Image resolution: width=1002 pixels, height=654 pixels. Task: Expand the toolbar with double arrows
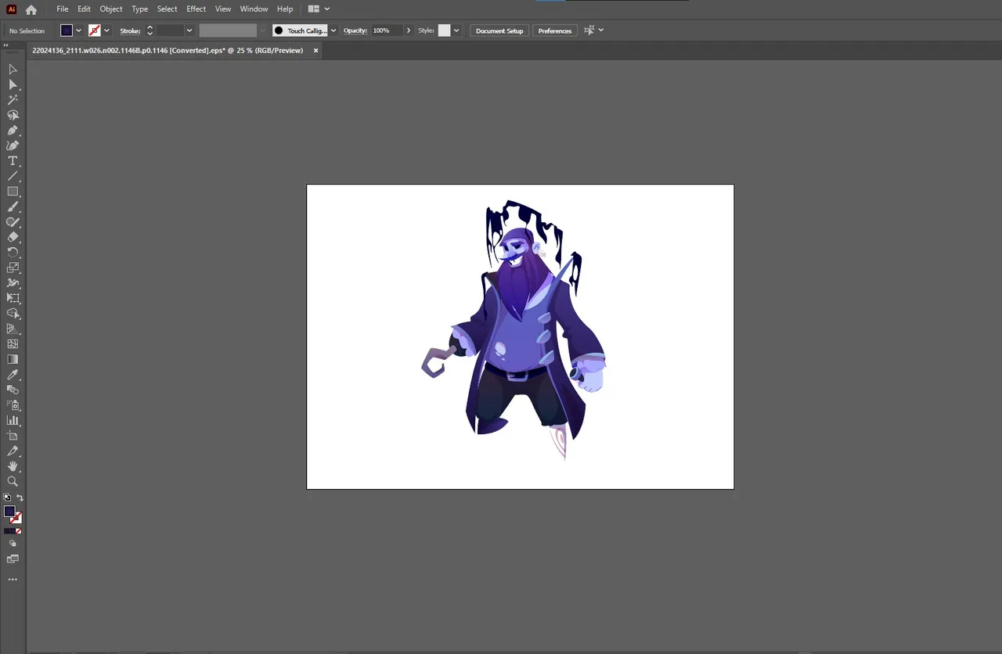click(x=5, y=45)
